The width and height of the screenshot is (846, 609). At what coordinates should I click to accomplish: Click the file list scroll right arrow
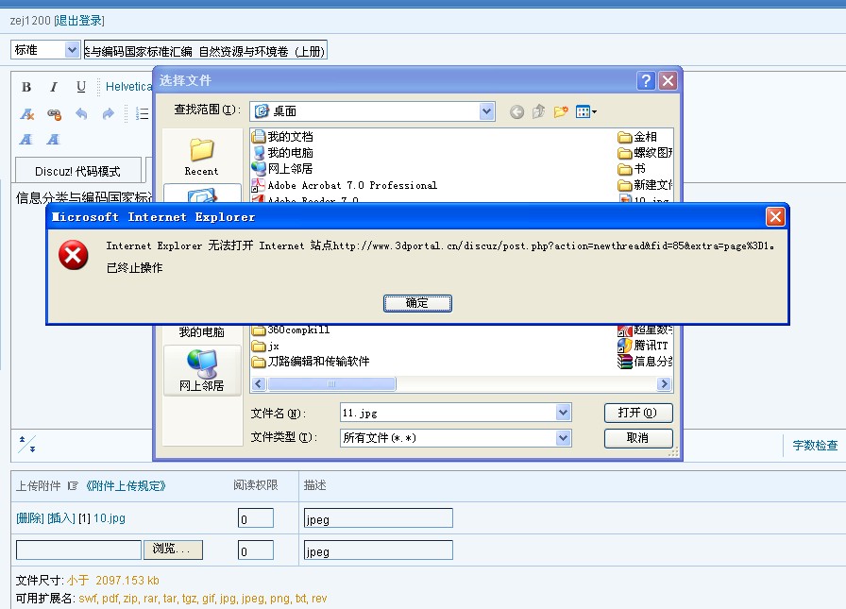pyautogui.click(x=664, y=383)
